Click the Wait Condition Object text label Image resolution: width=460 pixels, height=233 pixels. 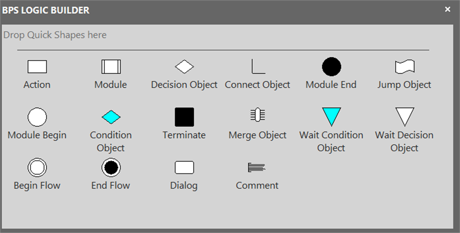click(x=331, y=141)
